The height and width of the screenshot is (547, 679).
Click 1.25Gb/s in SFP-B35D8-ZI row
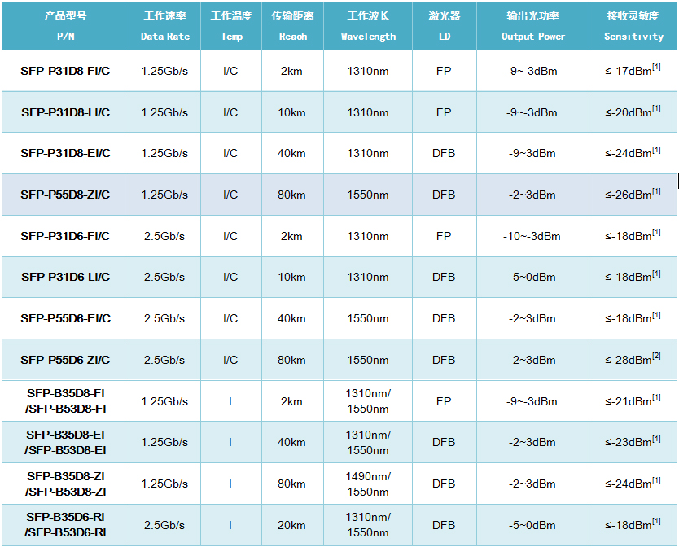tap(164, 484)
